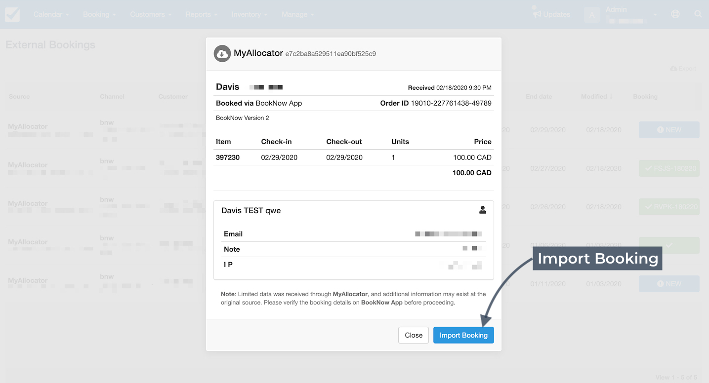Click the search magnifier icon
Viewport: 709px width, 383px height.
[x=698, y=14]
